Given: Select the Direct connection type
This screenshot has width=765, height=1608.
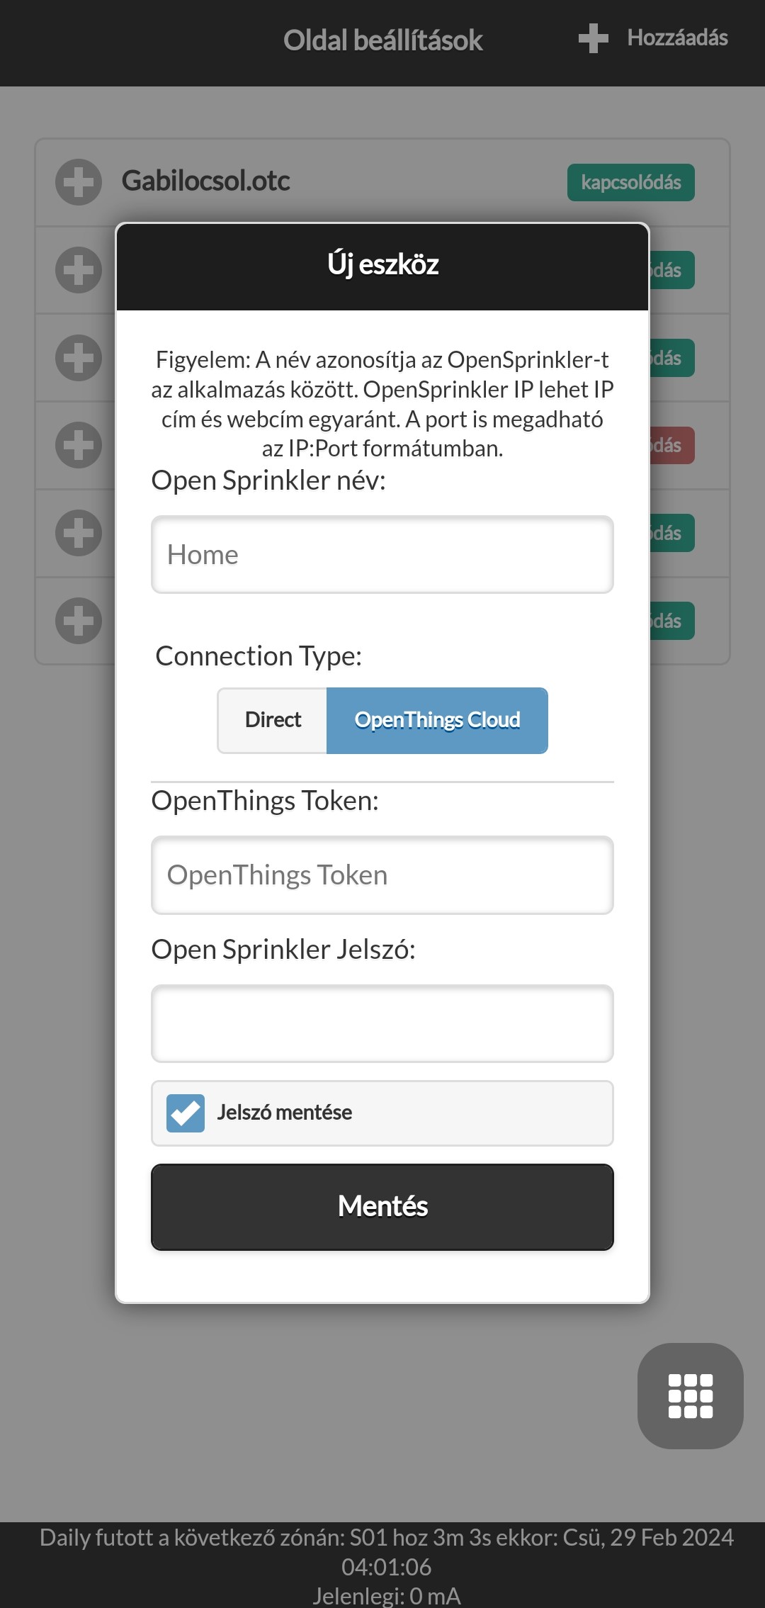Looking at the screenshot, I should [273, 720].
